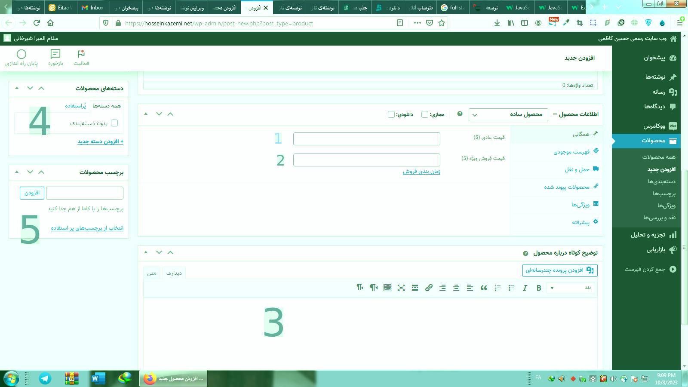The image size is (688, 387).
Task: Move توضیح کوتاه panel down
Action: click(159, 252)
